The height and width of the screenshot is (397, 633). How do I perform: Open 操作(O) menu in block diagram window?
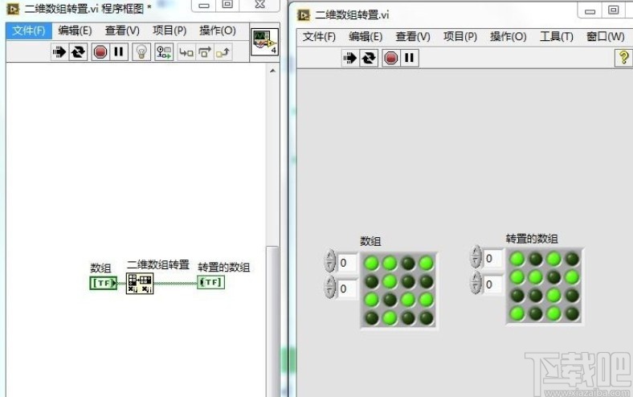(218, 31)
